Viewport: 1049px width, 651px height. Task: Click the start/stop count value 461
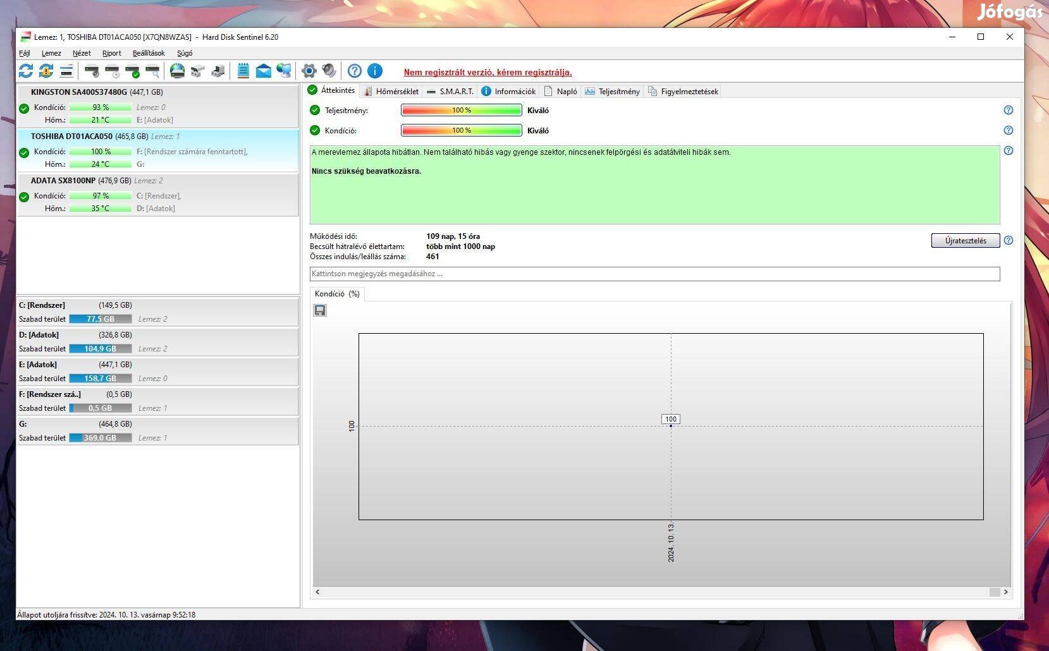432,257
